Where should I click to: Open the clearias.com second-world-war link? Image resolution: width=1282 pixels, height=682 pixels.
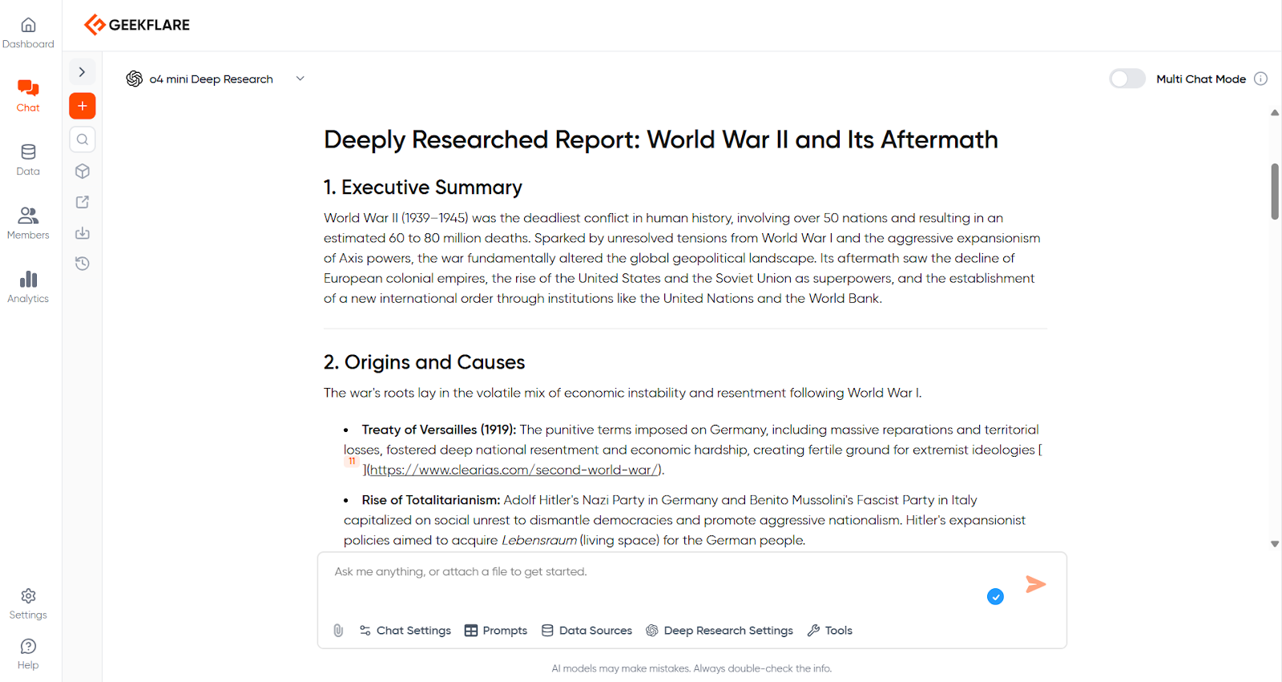514,470
